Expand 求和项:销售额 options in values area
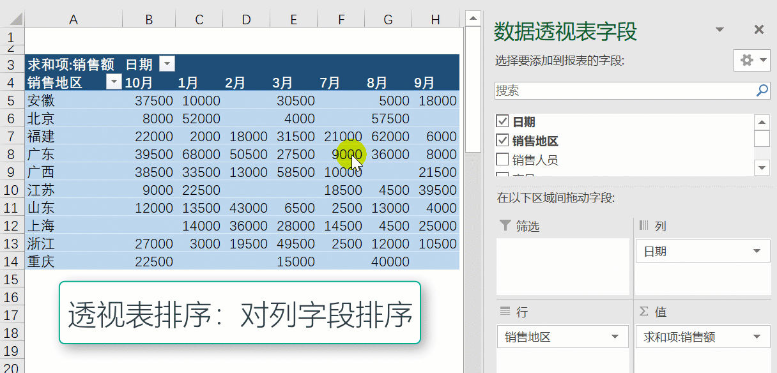The width and height of the screenshot is (777, 373). tap(757, 337)
